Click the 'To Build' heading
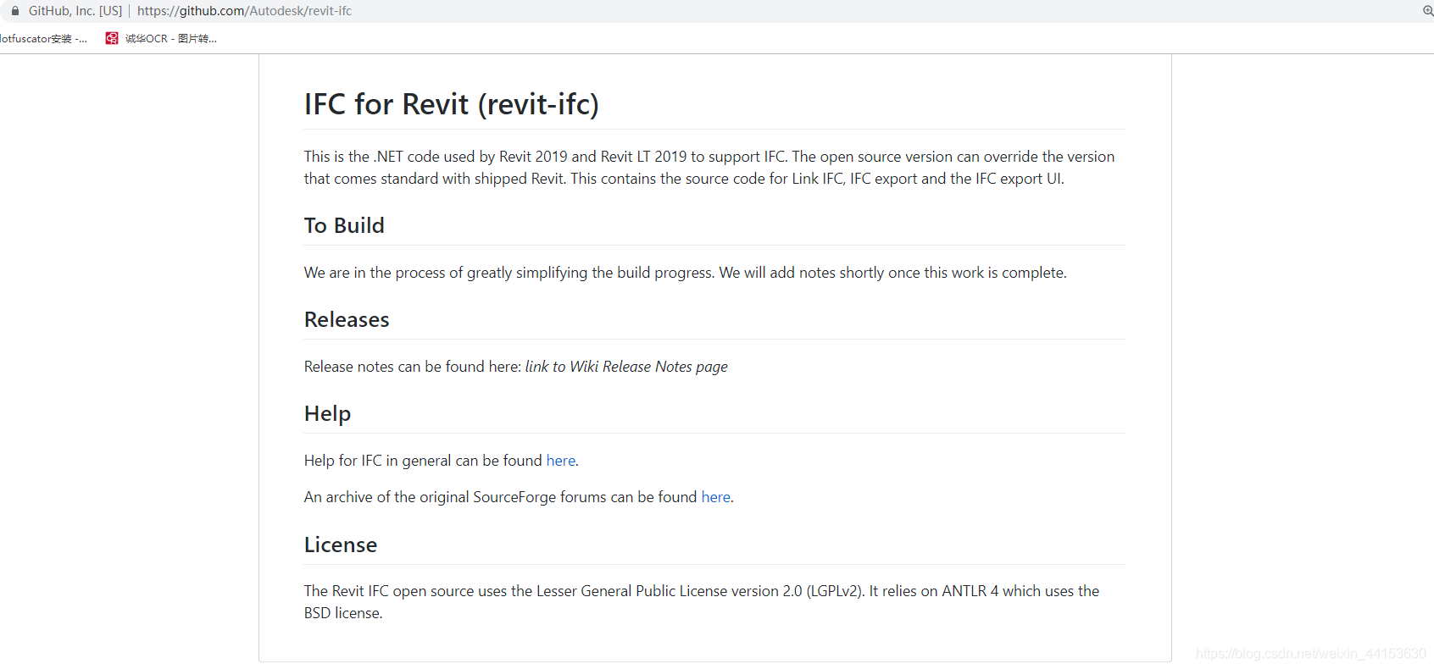 (x=344, y=225)
